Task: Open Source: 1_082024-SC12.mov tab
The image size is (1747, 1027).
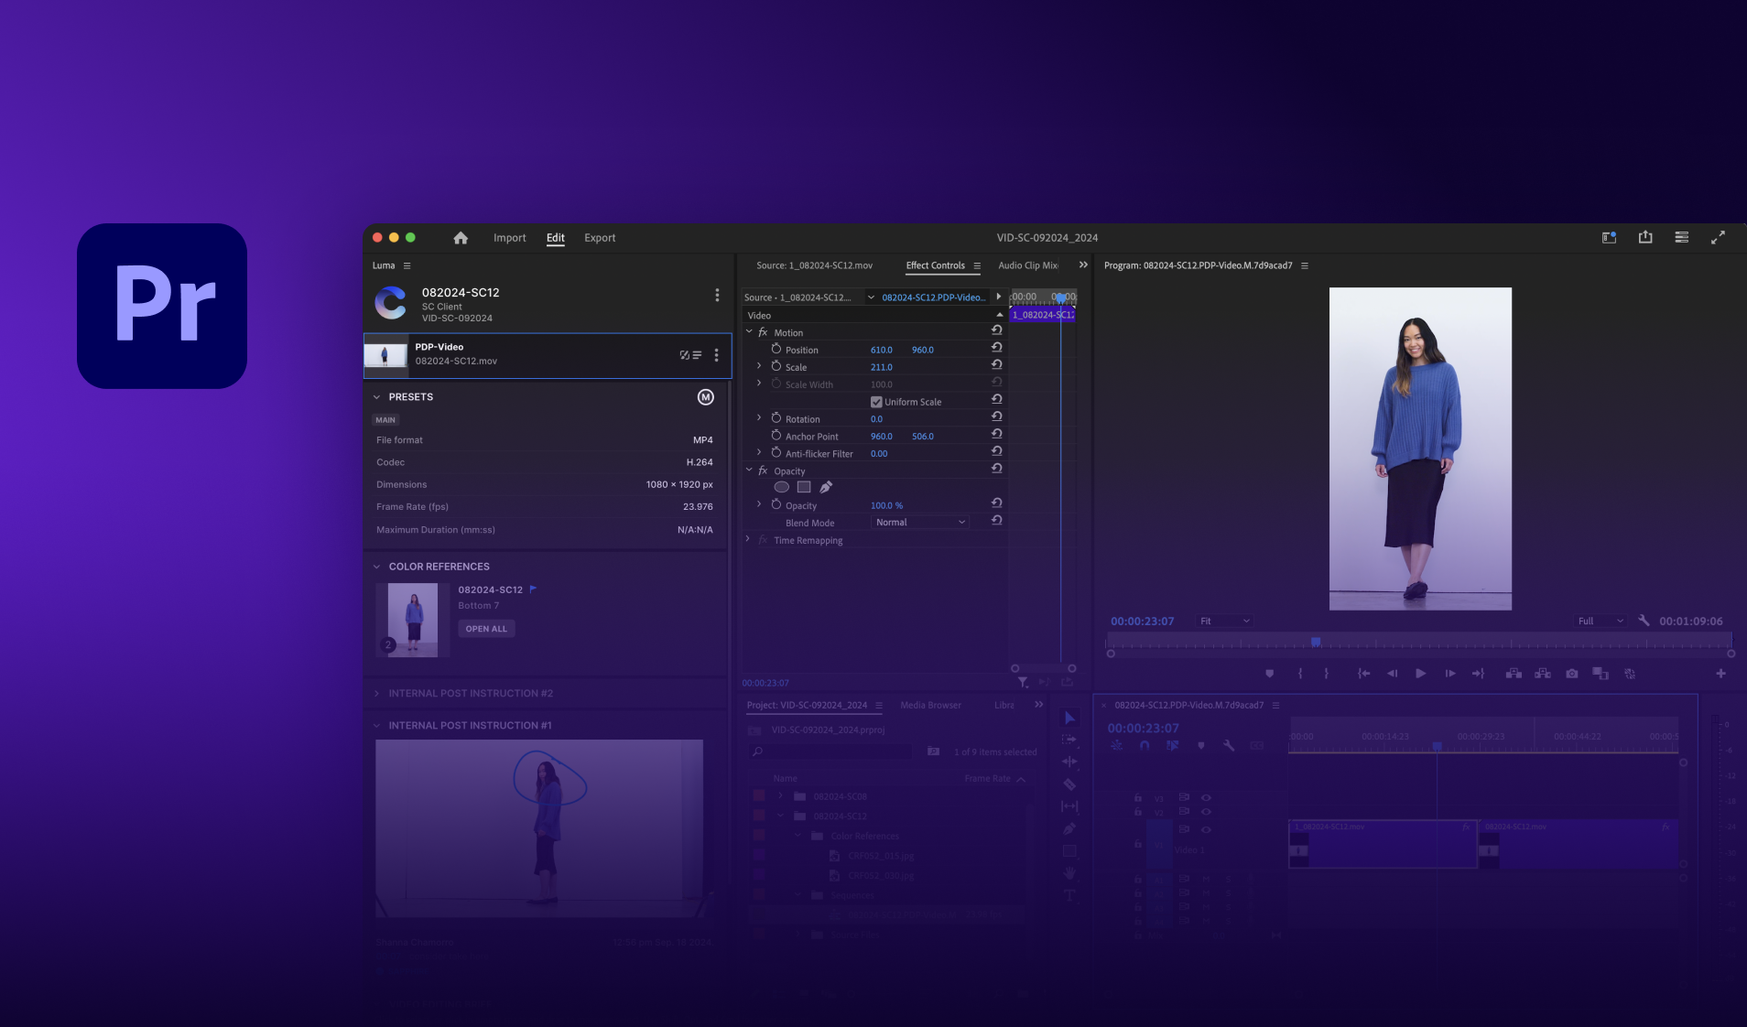Action: 814,265
